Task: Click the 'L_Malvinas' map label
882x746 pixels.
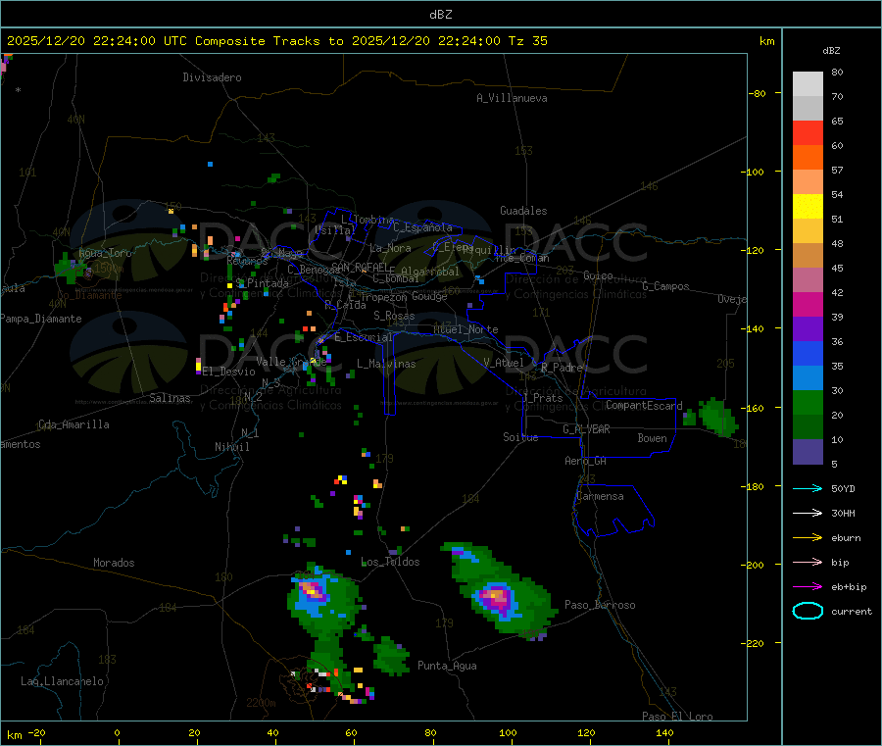Action: point(386,364)
